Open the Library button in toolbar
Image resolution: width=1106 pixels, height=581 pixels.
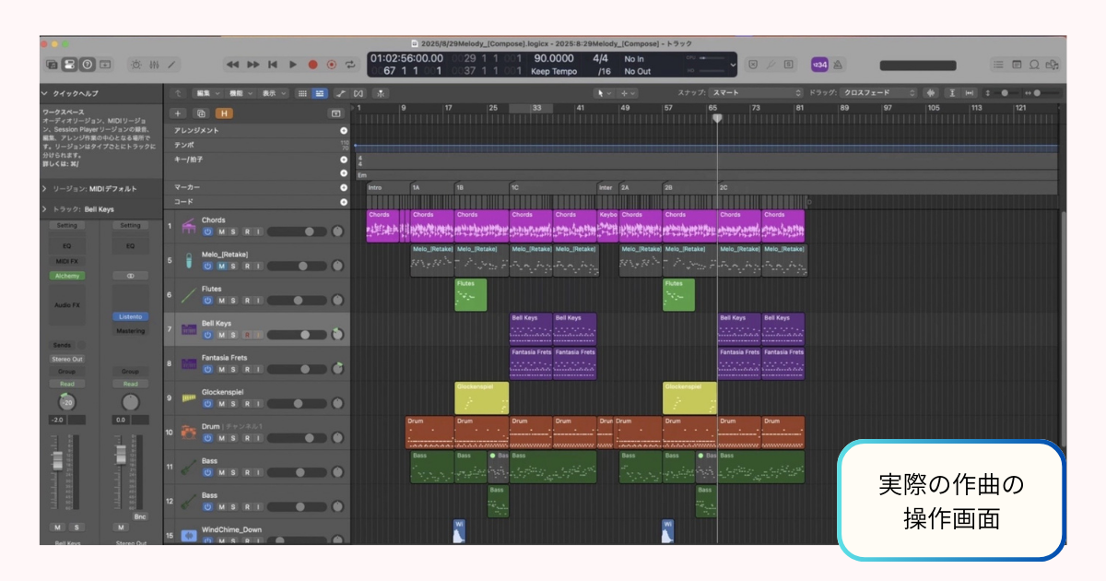click(x=52, y=65)
